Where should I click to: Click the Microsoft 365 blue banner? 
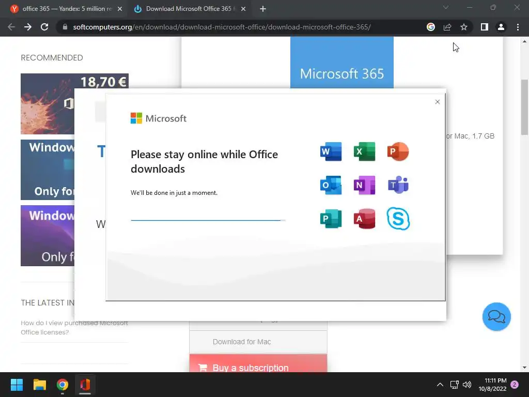pyautogui.click(x=342, y=63)
